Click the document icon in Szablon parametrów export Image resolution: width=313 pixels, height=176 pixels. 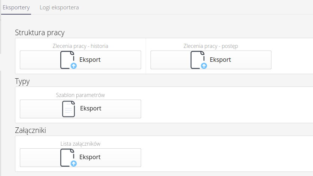68,109
